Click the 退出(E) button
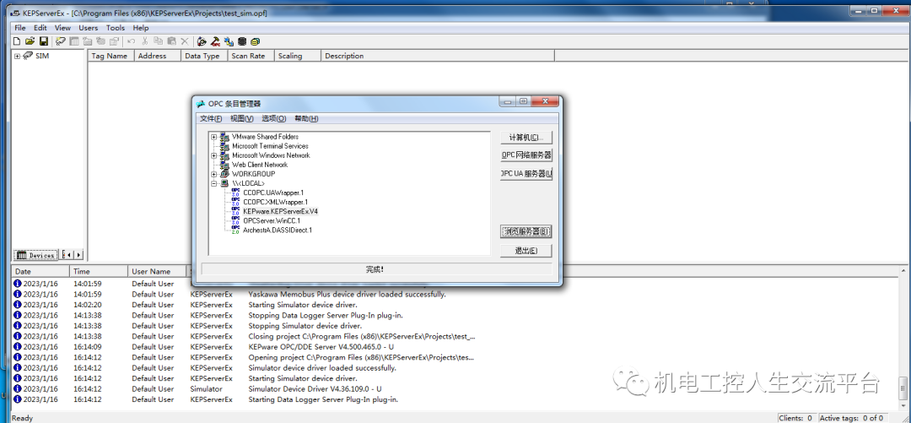Image resolution: width=911 pixels, height=423 pixels. point(526,251)
